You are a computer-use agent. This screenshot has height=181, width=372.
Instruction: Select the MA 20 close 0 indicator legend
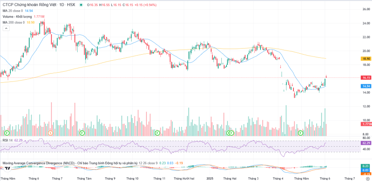pyautogui.click(x=13, y=11)
